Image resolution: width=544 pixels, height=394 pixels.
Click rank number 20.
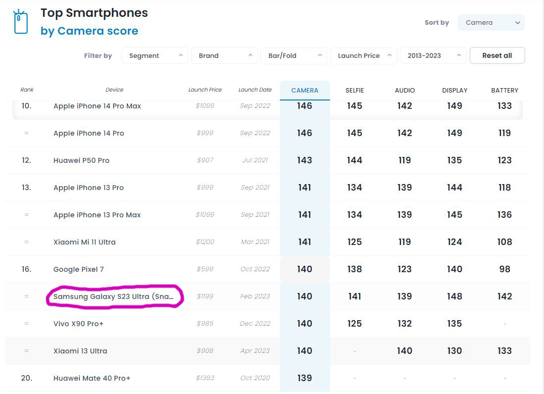(26, 378)
